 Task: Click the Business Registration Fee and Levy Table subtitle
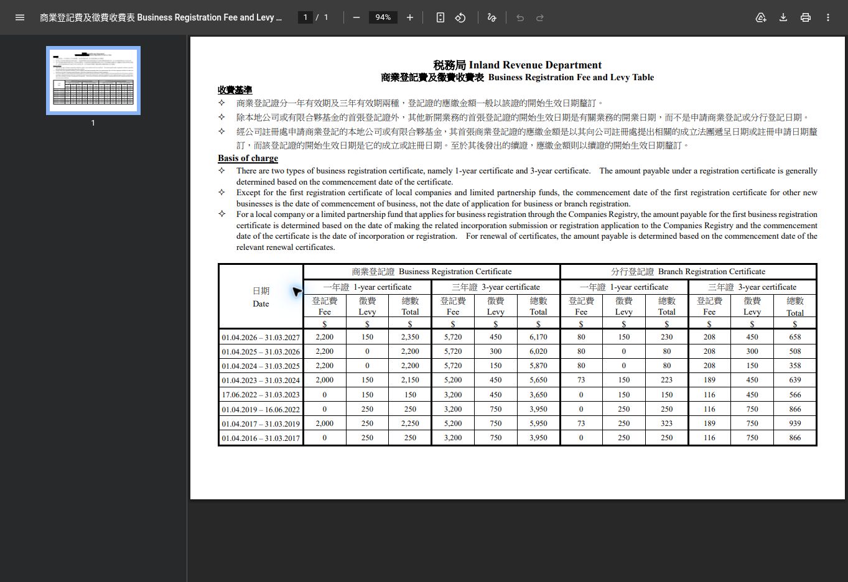(x=518, y=78)
